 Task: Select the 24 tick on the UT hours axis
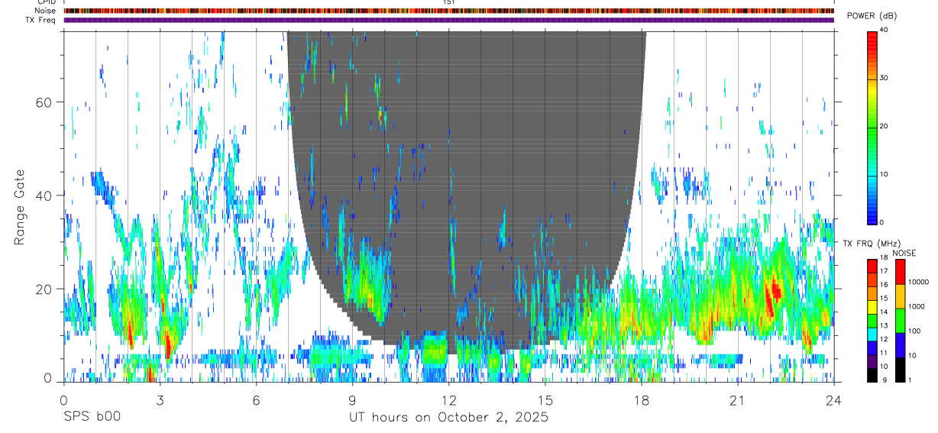834,400
